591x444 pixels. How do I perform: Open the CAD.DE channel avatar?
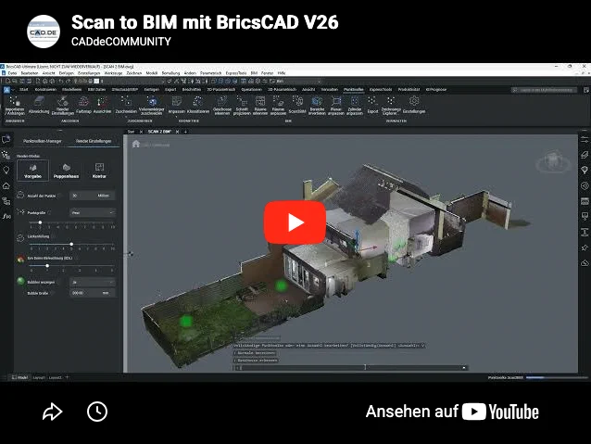pyautogui.click(x=44, y=32)
